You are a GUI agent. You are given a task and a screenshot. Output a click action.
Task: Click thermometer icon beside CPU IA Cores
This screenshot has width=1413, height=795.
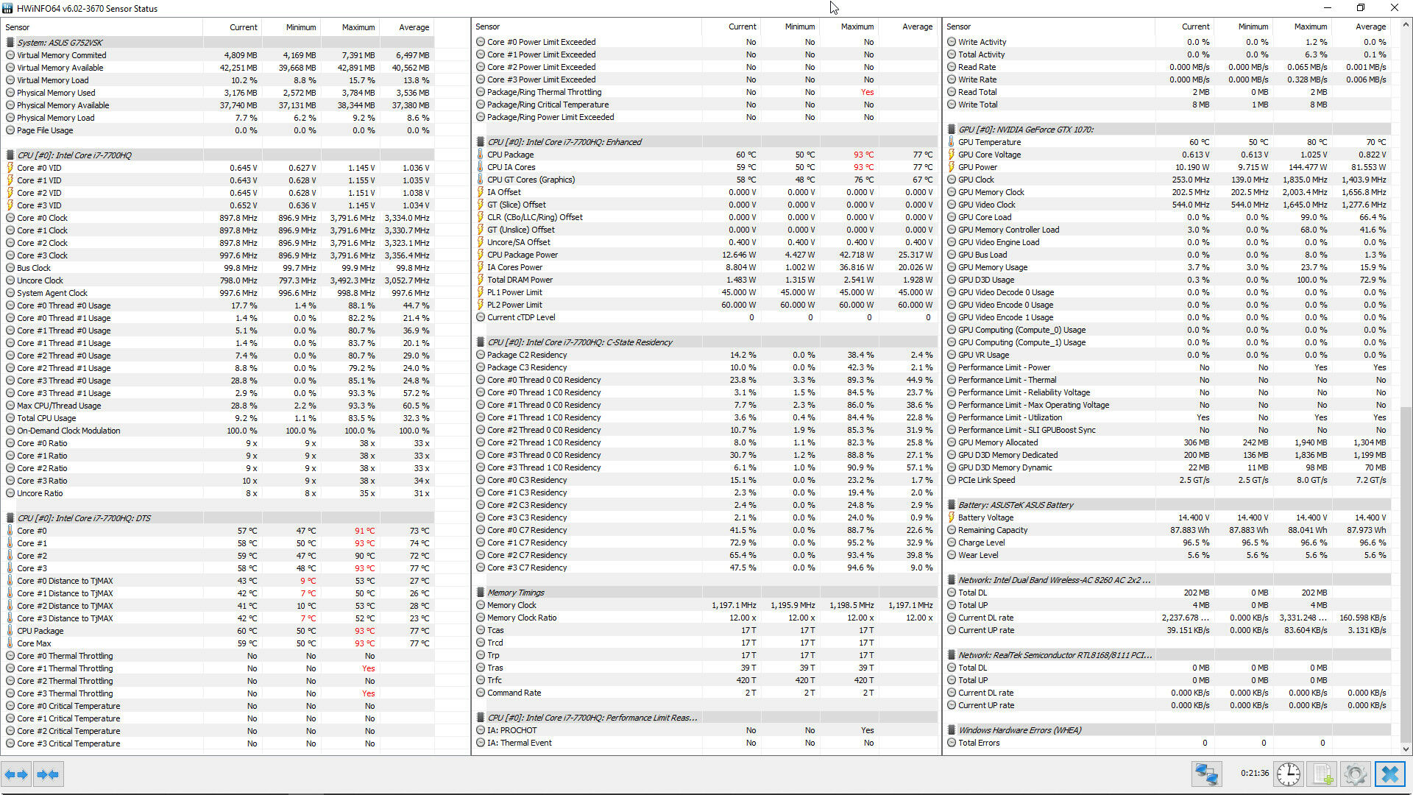pyautogui.click(x=481, y=167)
